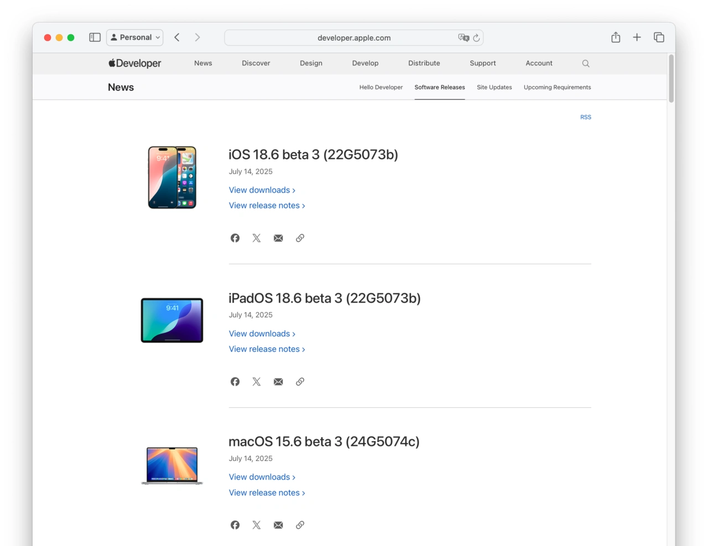The width and height of the screenshot is (708, 546).
Task: Open the search icon in the navigation bar
Action: click(585, 63)
